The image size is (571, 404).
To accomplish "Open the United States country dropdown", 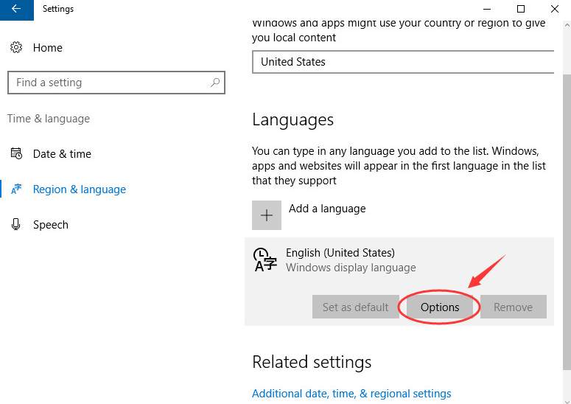I will coord(403,62).
